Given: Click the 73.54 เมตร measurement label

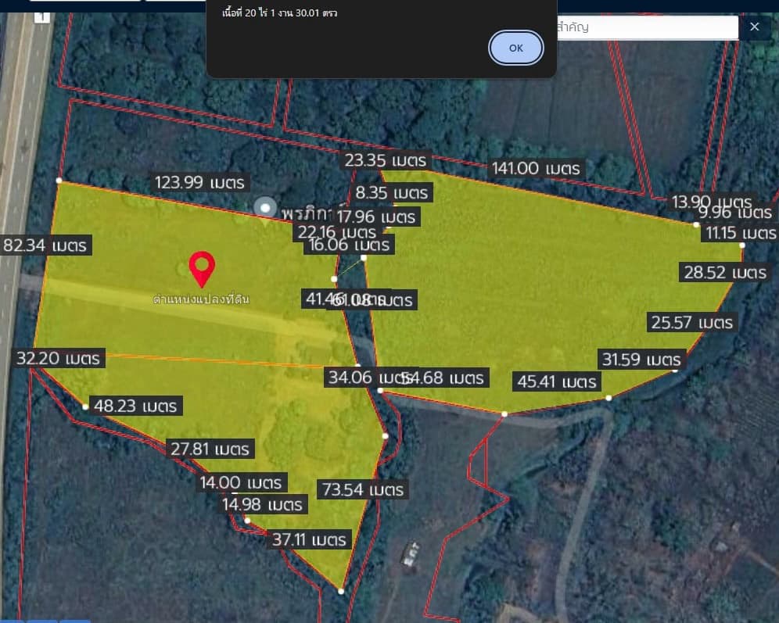Looking at the screenshot, I should pyautogui.click(x=362, y=490).
